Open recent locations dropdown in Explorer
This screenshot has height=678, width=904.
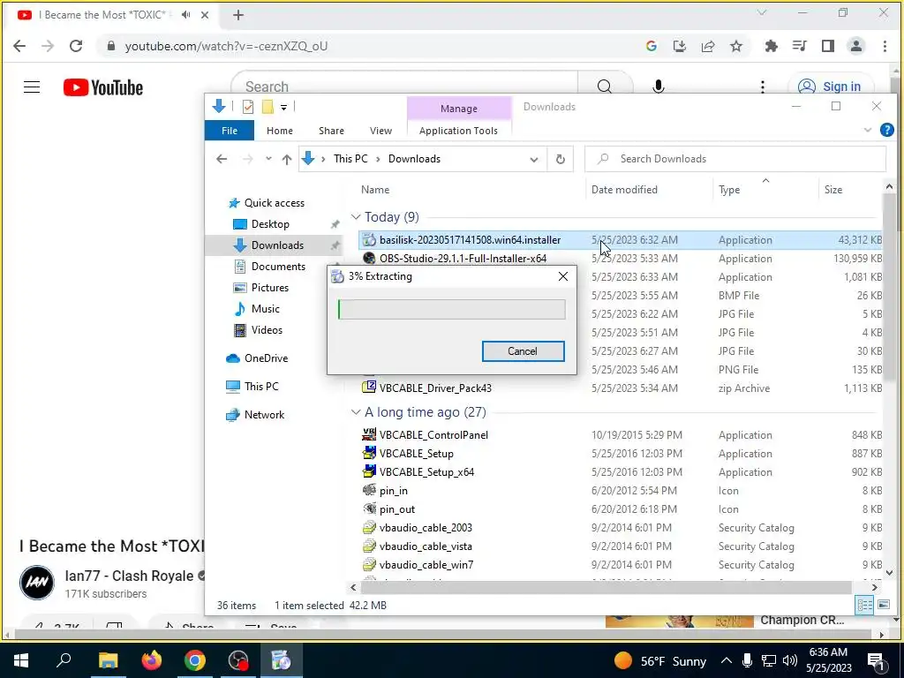268,159
